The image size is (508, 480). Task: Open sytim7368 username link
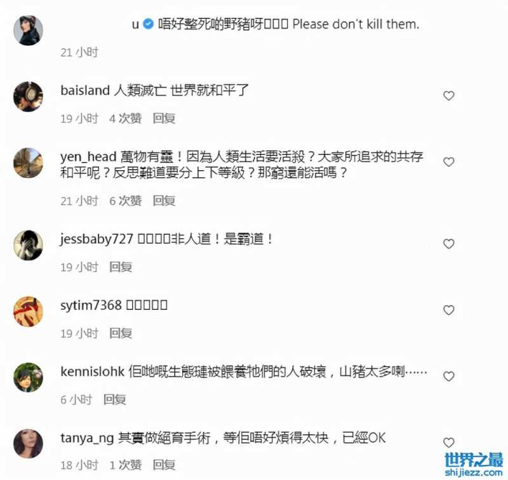tap(91, 305)
